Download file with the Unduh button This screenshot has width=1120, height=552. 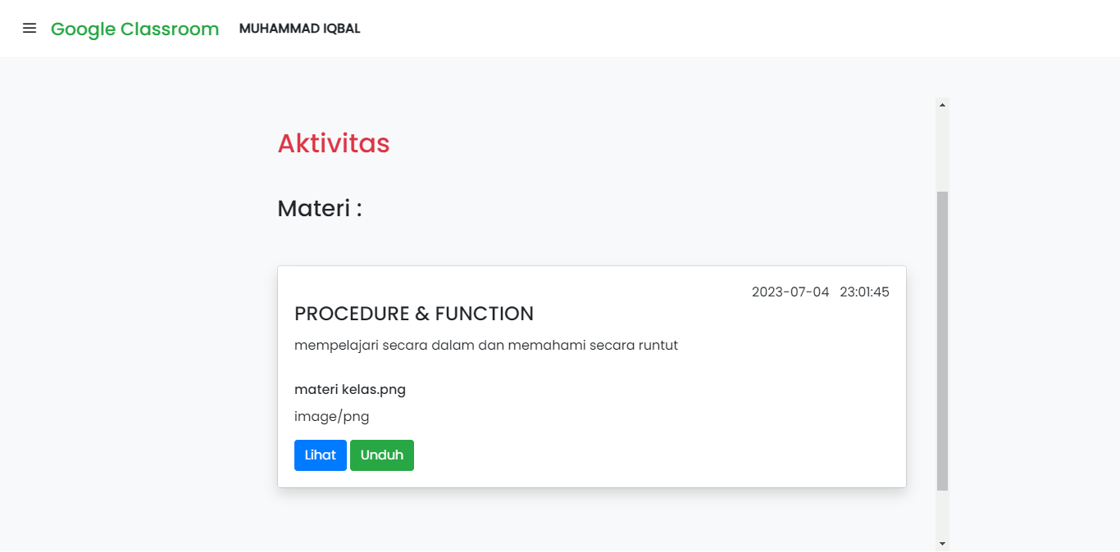381,455
